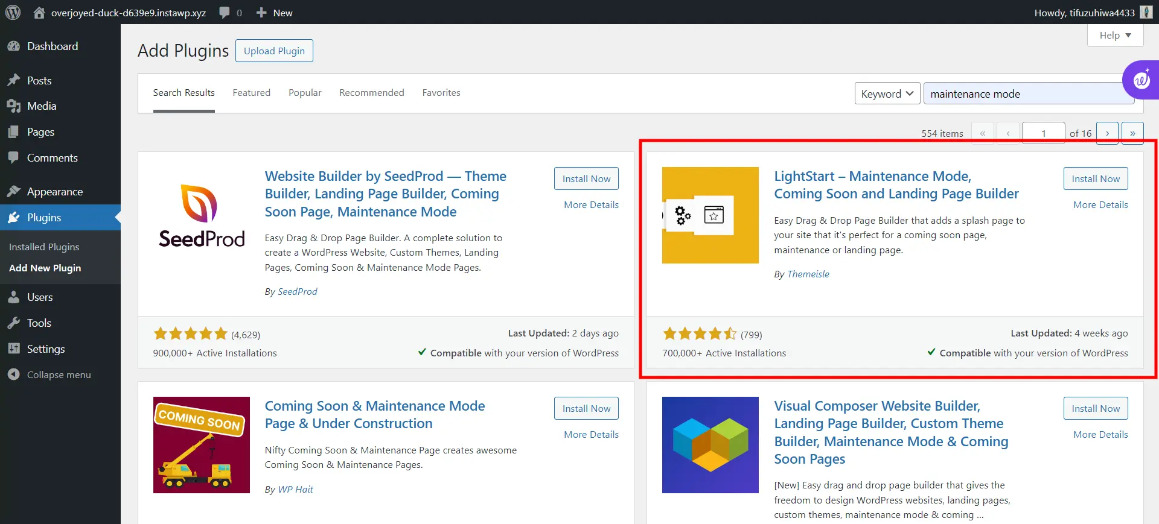Click the Comments bubble icon in sidebar
The width and height of the screenshot is (1159, 524).
click(x=13, y=157)
